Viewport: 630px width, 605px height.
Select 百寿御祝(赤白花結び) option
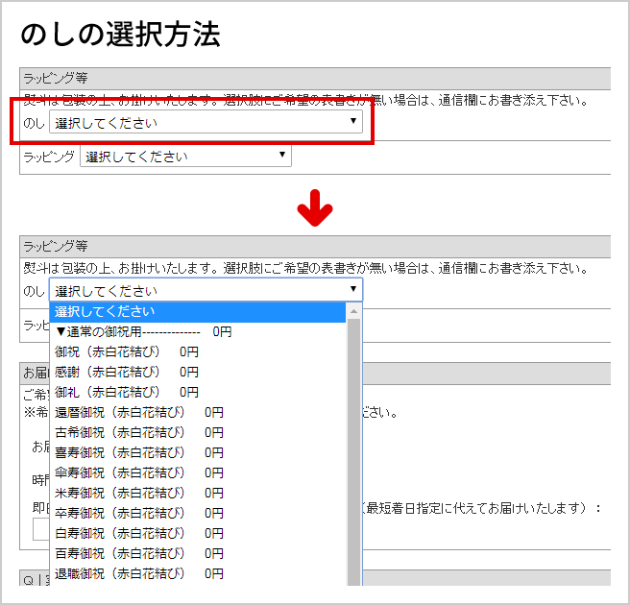point(197,553)
